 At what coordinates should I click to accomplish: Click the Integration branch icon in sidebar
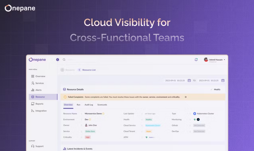(x=33, y=110)
